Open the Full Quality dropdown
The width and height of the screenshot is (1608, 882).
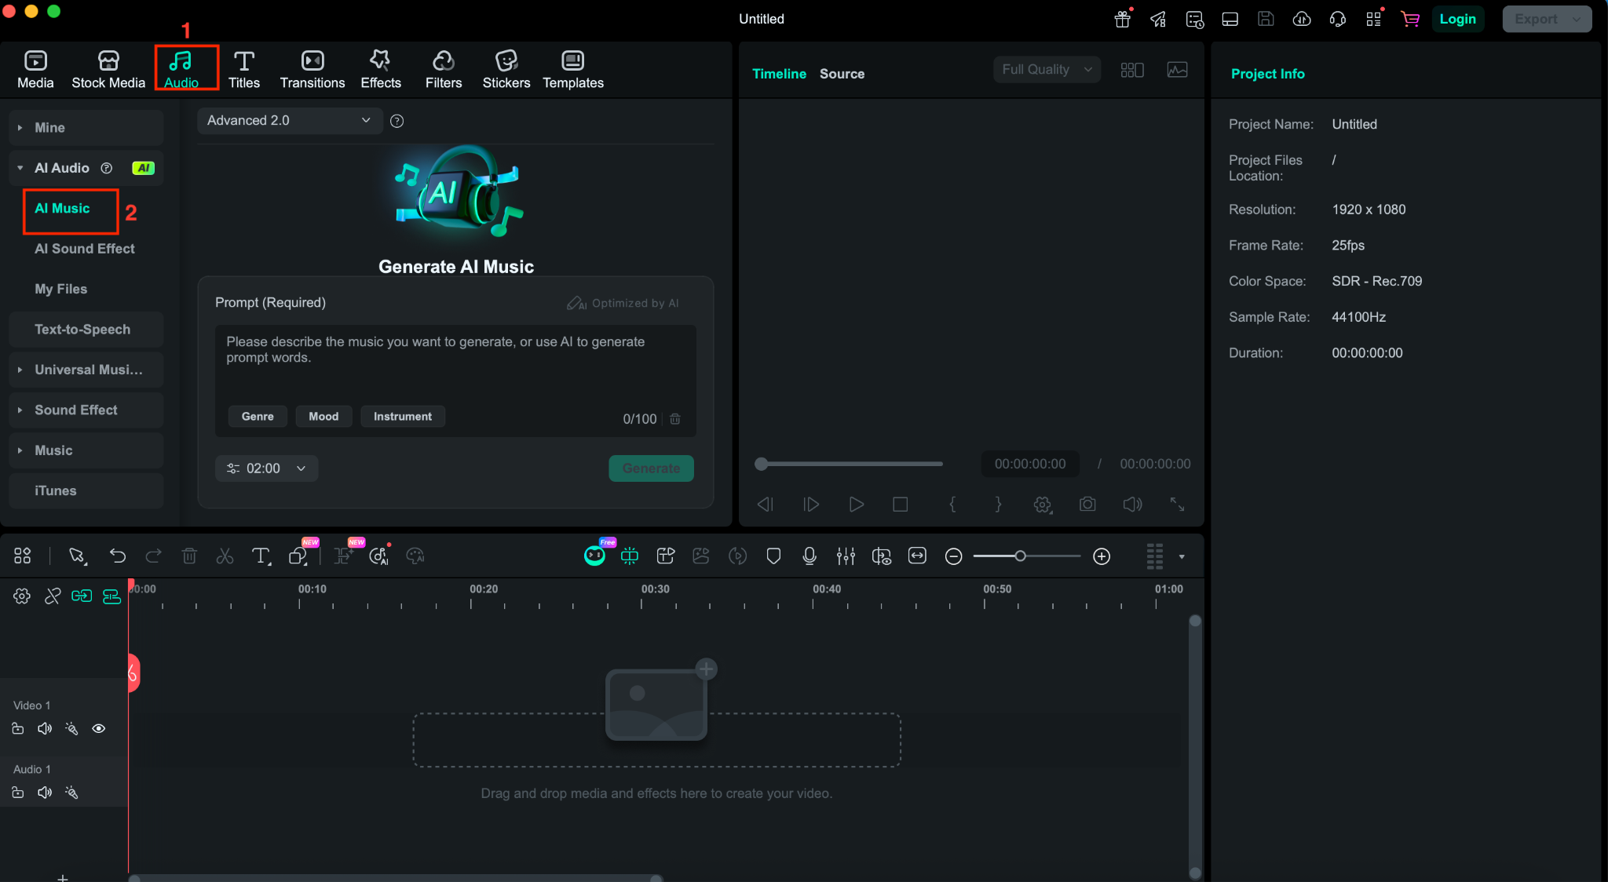click(1047, 69)
